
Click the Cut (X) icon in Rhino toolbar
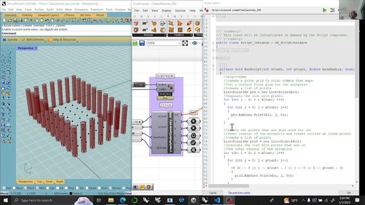pyautogui.click(x=31, y=20)
